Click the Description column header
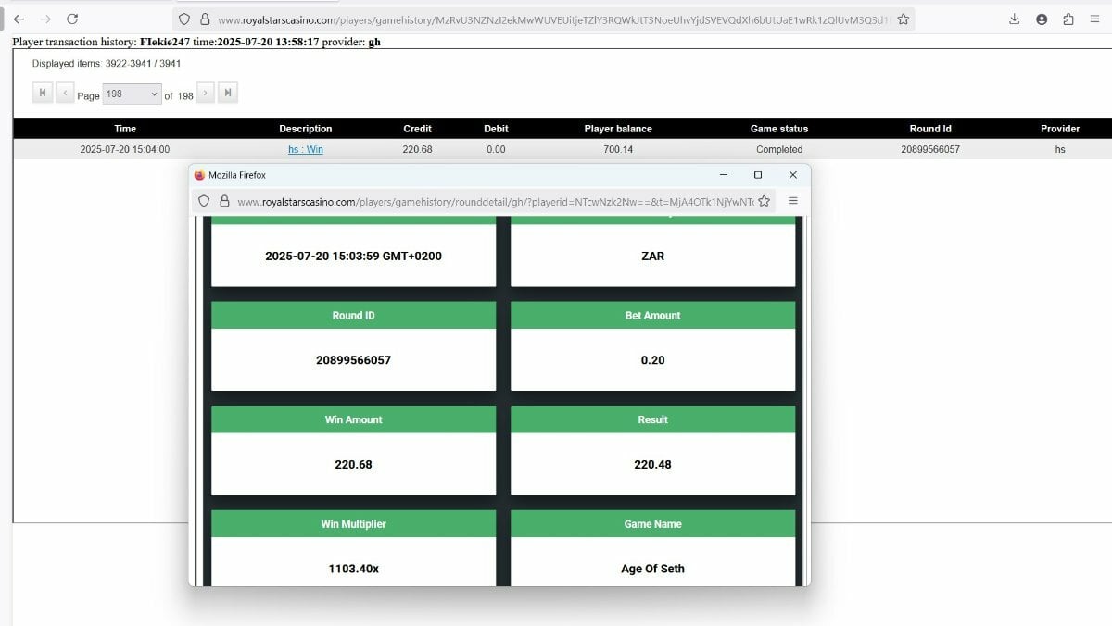 coord(306,129)
